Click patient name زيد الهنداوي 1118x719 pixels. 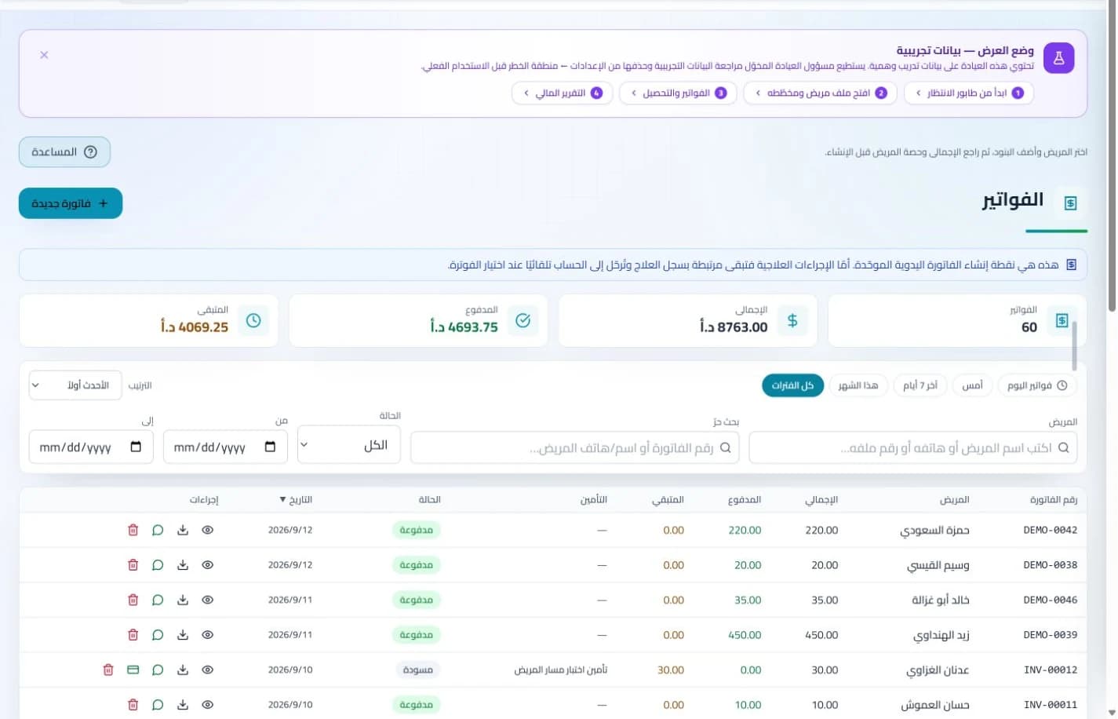941,635
